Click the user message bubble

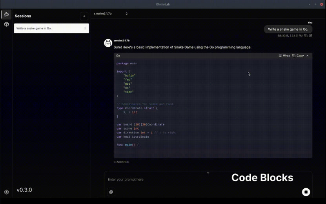pyautogui.click(x=288, y=29)
